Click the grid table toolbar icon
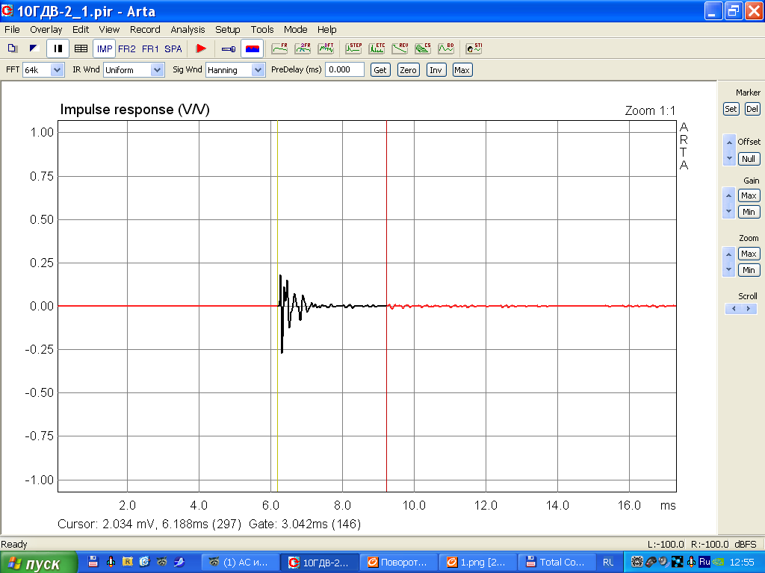 [x=81, y=48]
